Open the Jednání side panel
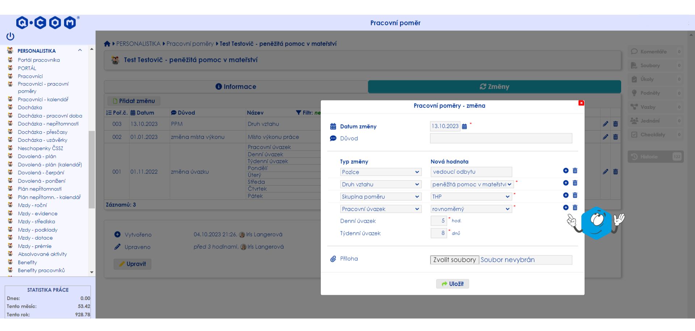 click(656, 121)
